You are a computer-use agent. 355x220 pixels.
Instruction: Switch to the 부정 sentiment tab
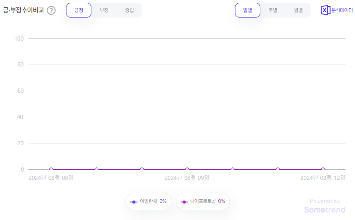104,10
